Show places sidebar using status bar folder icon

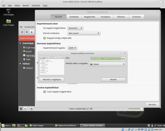coord(21,109)
